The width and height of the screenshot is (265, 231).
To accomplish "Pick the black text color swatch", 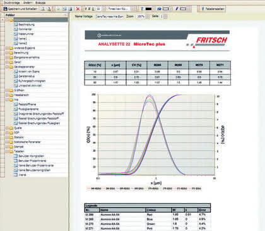I will 148,9.
